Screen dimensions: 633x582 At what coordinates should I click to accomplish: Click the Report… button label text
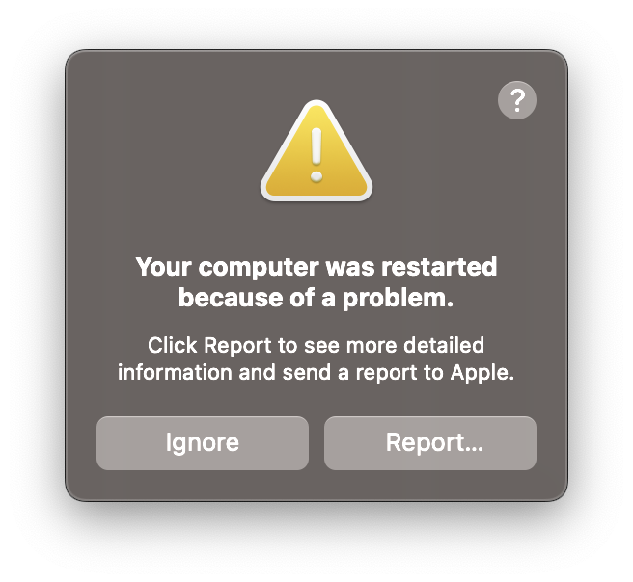[434, 443]
